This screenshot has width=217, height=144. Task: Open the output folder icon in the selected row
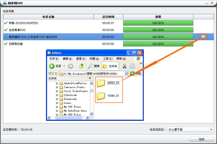203,37
